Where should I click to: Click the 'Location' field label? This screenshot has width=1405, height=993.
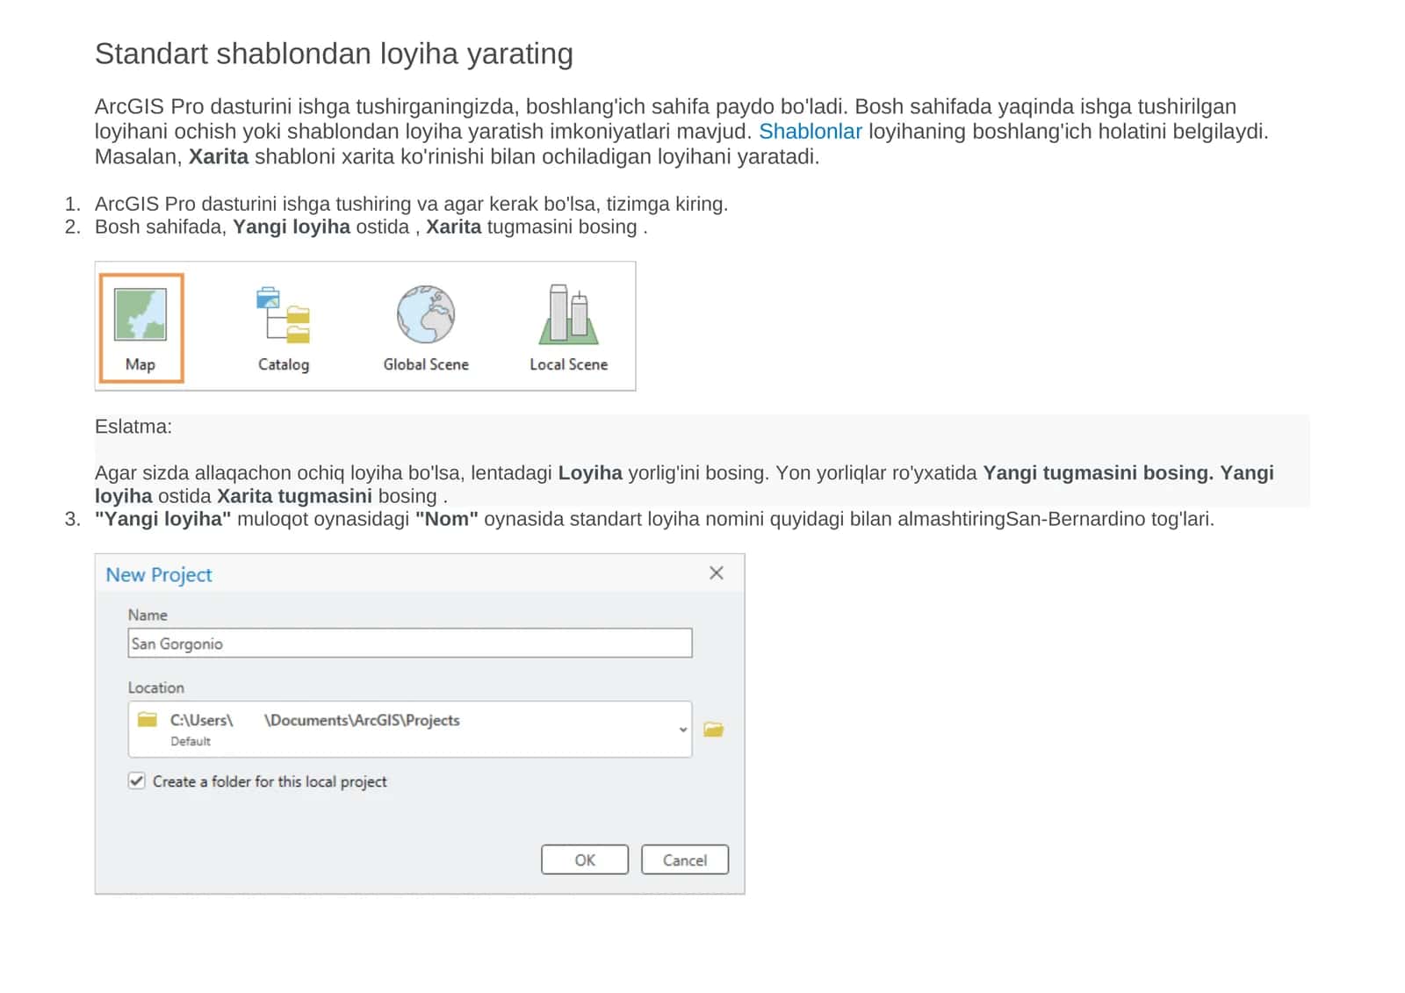pyautogui.click(x=156, y=687)
